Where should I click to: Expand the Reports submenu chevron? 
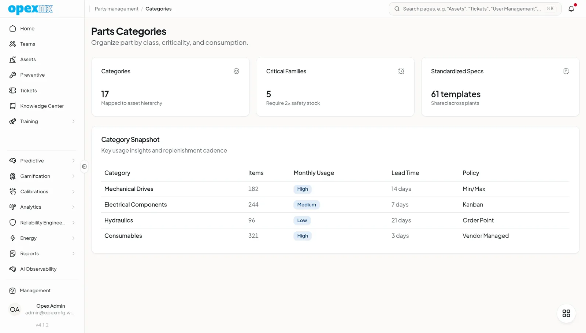pos(74,254)
